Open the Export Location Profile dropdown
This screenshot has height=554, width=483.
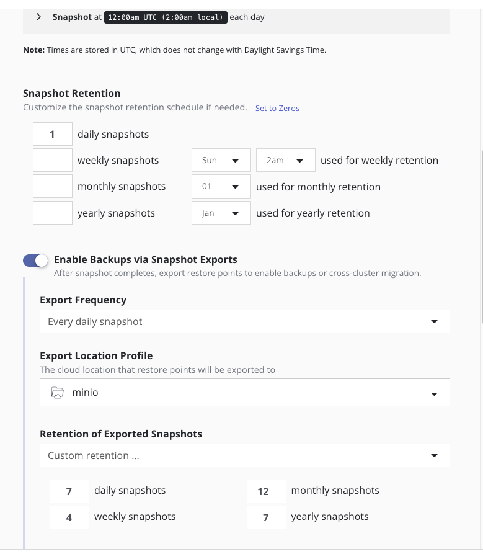(244, 393)
